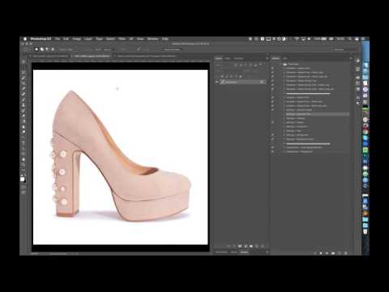Click Subtract from selection mode icon
The height and width of the screenshot is (292, 389).
click(x=47, y=49)
